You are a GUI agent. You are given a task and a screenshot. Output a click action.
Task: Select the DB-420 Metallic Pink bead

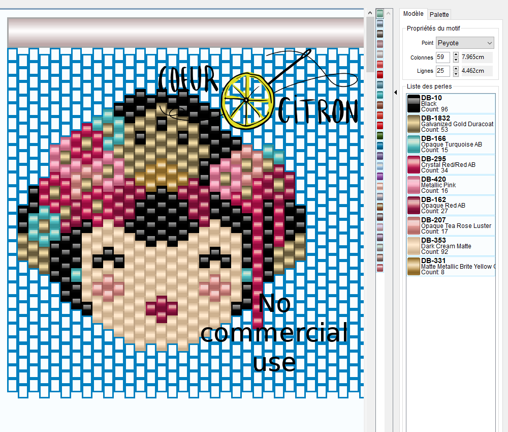(x=450, y=185)
